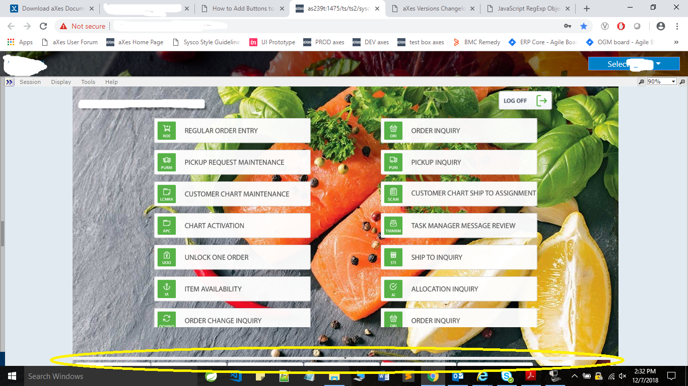
Task: Open the Tools menu
Action: [88, 82]
